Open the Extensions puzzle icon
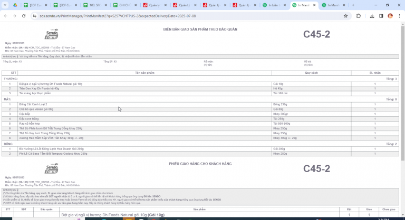405x220 pixels. click(x=358, y=16)
